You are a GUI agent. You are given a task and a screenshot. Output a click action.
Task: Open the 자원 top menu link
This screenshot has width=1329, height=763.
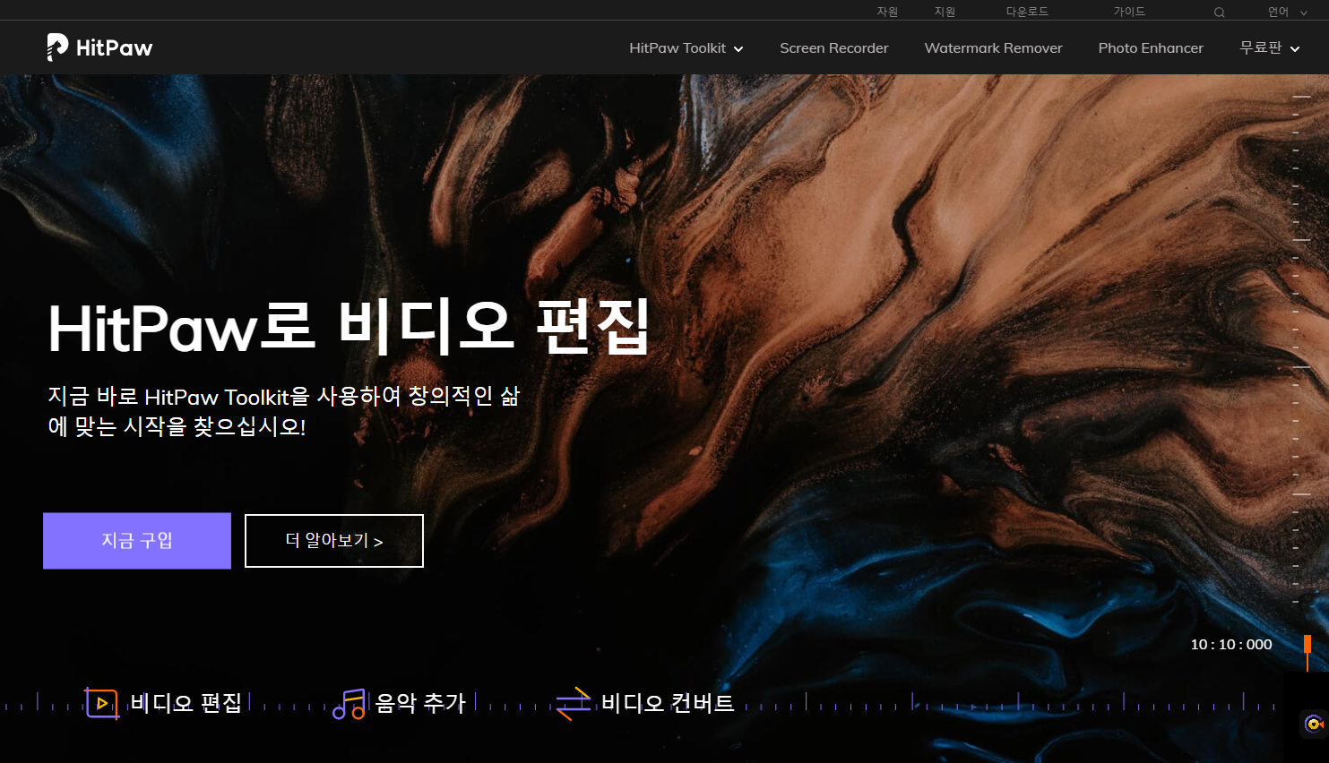(x=887, y=12)
